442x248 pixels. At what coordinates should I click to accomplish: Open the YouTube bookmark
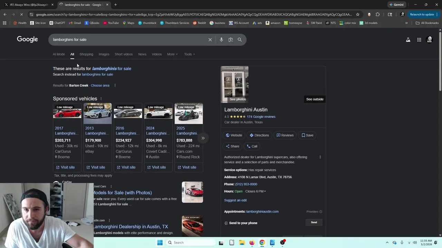pos(110,23)
